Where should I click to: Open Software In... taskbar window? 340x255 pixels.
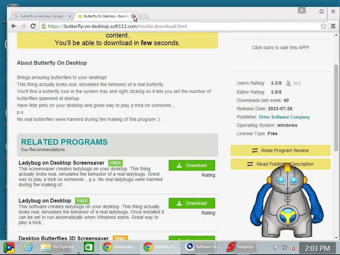click(x=202, y=247)
